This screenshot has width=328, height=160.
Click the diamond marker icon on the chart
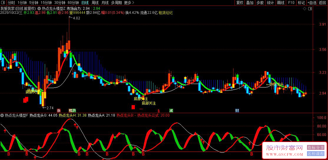click(305, 9)
